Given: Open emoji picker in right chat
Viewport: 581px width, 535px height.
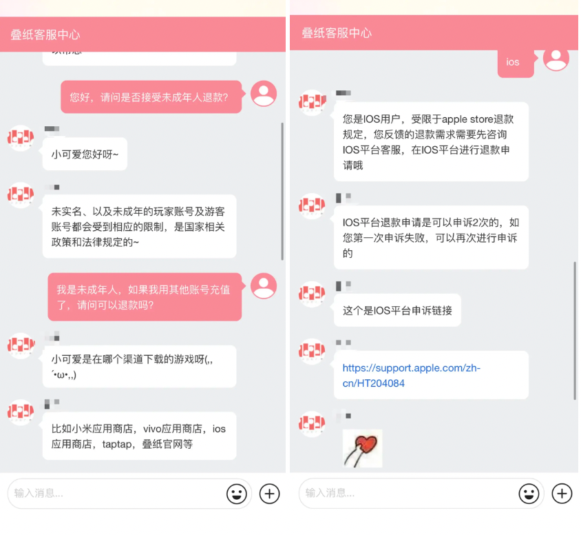Looking at the screenshot, I should (x=529, y=494).
